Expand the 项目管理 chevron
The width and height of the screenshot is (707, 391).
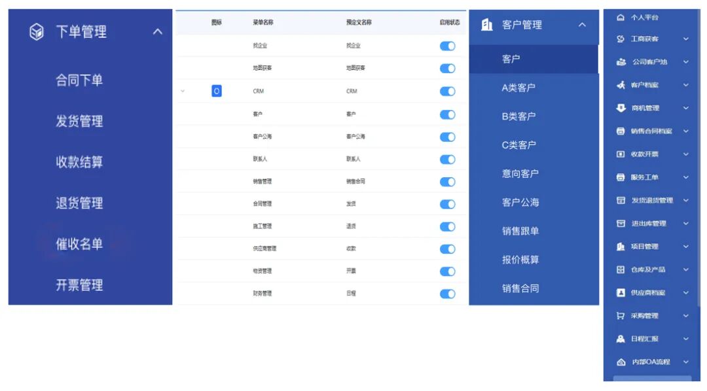click(x=686, y=246)
